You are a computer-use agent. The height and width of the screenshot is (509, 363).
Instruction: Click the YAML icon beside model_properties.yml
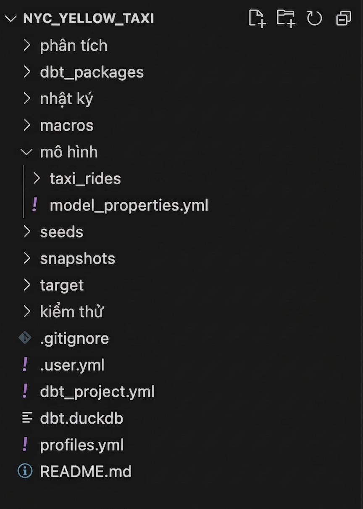pyautogui.click(x=34, y=205)
